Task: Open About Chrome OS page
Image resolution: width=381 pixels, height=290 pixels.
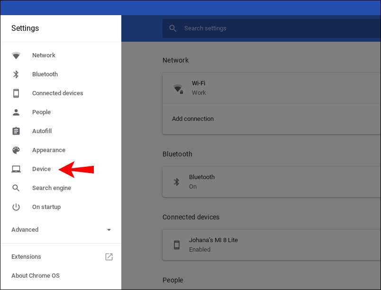Action: [x=36, y=276]
